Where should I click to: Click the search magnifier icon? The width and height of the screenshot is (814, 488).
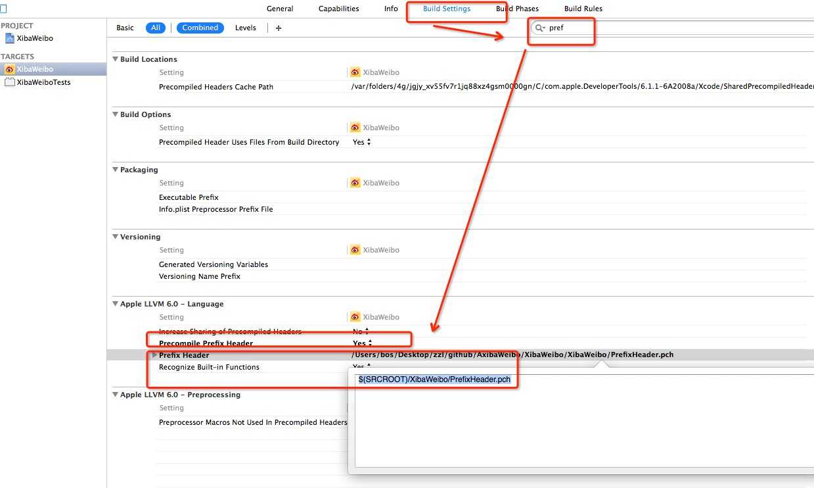[540, 28]
